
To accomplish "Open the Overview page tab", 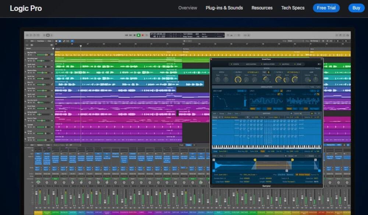I will pyautogui.click(x=188, y=8).
